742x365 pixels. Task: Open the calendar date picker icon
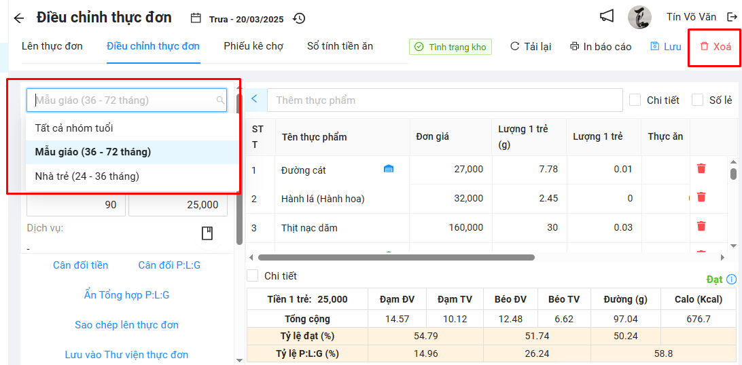tap(196, 18)
